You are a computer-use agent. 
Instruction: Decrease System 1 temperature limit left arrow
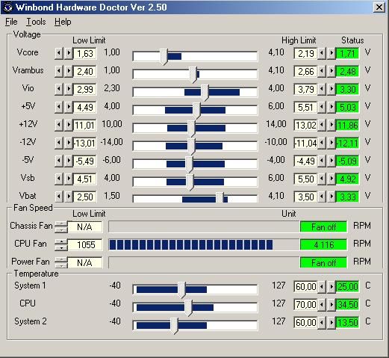click(x=322, y=286)
